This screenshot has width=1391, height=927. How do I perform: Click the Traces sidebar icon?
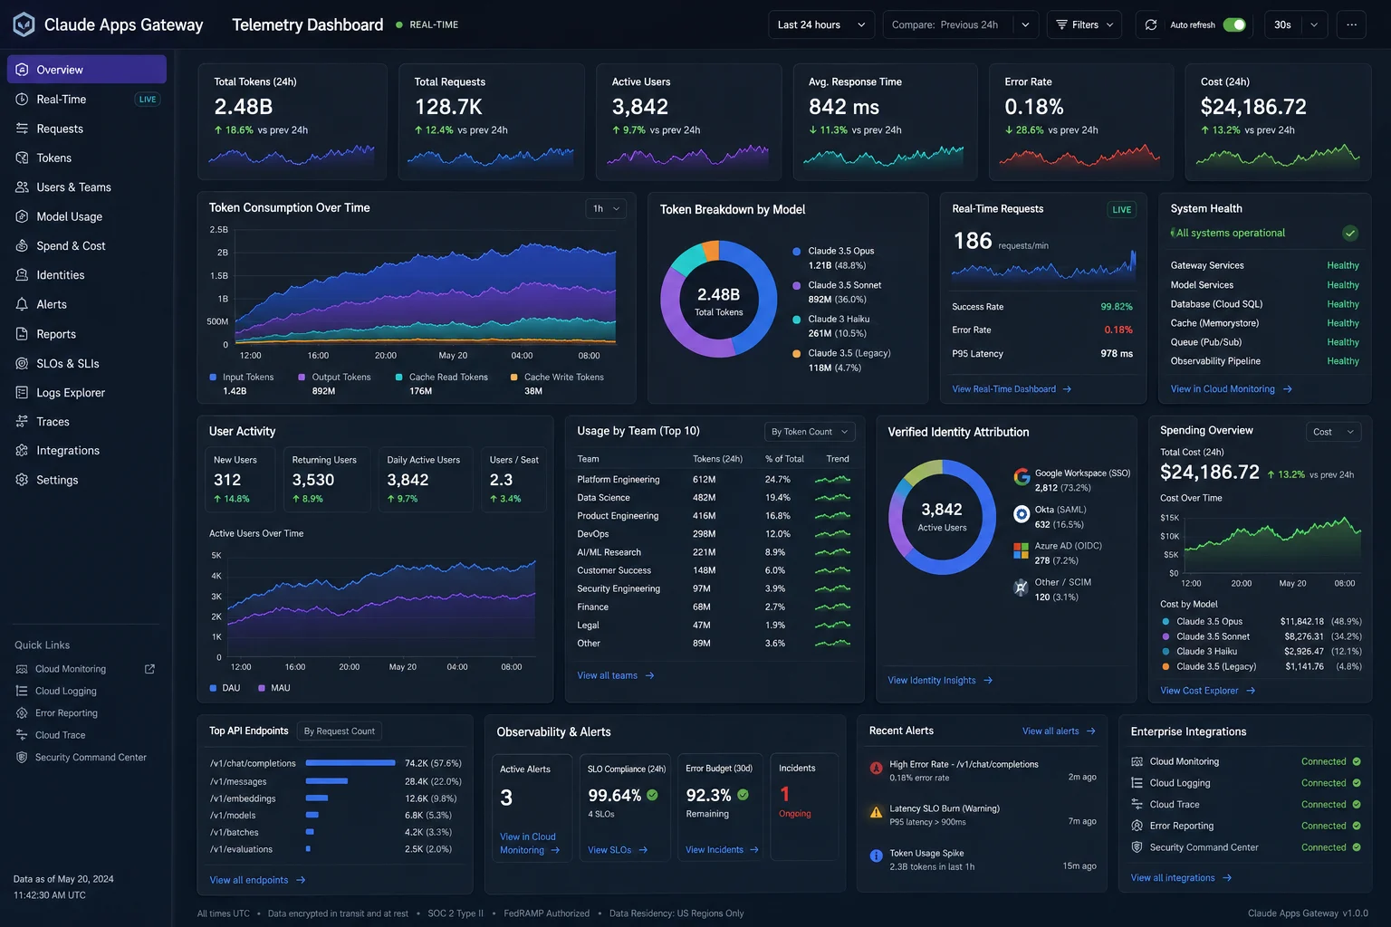point(22,422)
